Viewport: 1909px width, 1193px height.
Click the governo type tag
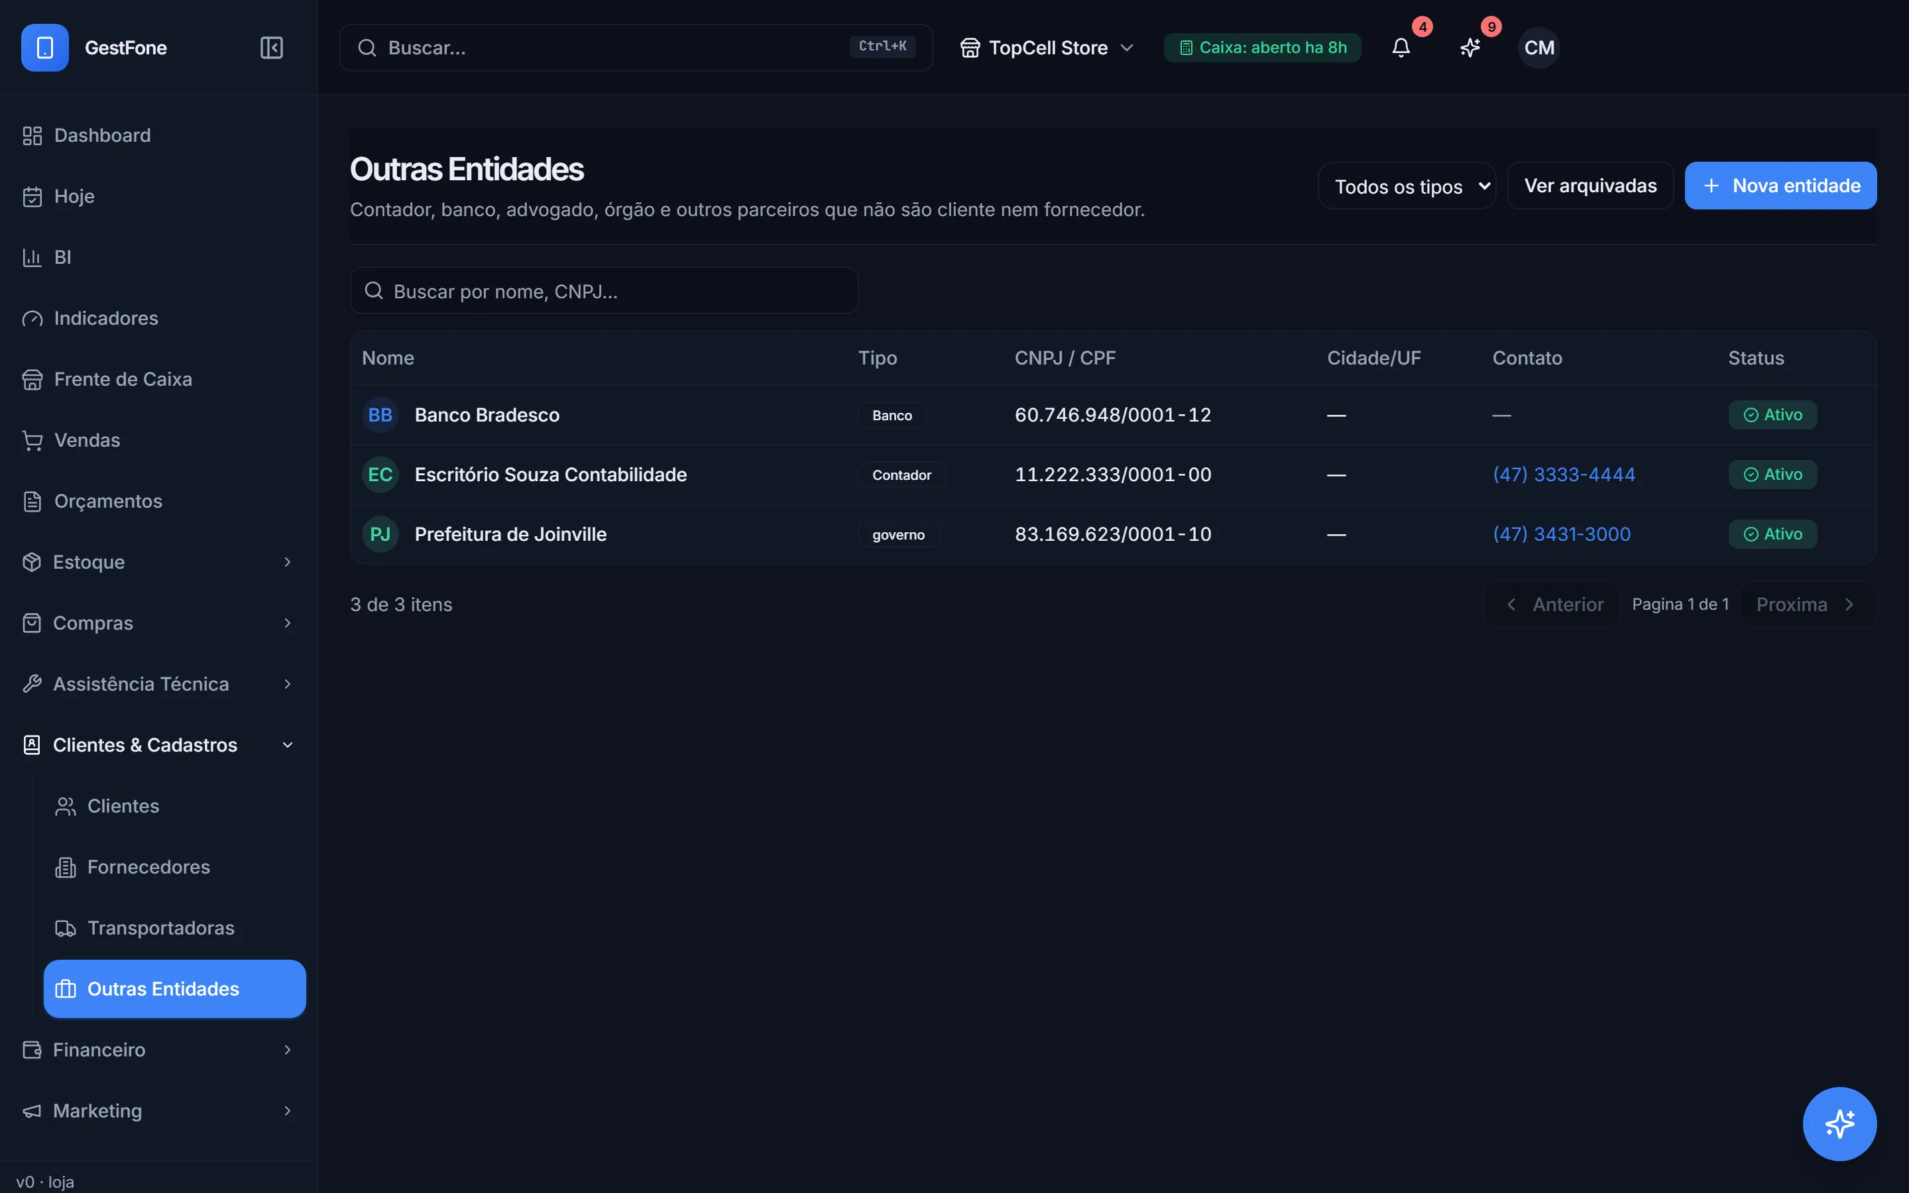tap(899, 535)
